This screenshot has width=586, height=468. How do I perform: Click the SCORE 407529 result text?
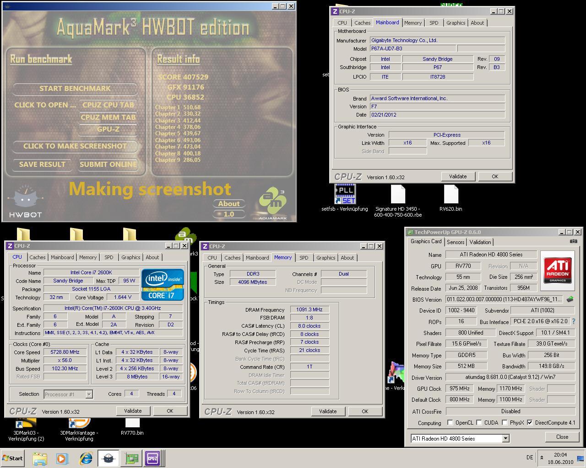click(x=183, y=77)
